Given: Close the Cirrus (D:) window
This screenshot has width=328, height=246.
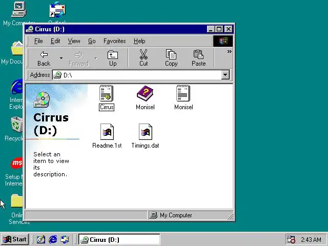Looking at the screenshot, I should (228, 29).
